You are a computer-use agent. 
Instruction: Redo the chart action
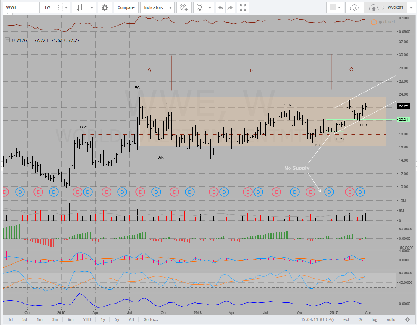pyautogui.click(x=230, y=7)
